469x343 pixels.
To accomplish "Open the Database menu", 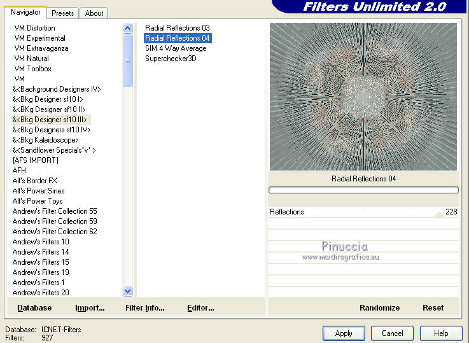I will (34, 307).
